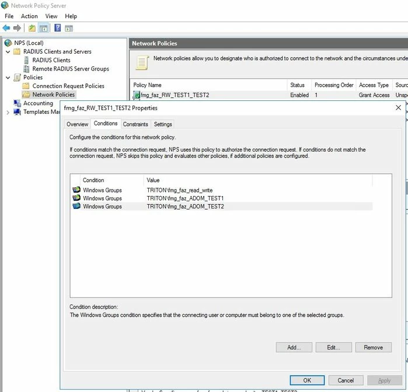
Task: Confirm with the OK button
Action: click(x=307, y=380)
